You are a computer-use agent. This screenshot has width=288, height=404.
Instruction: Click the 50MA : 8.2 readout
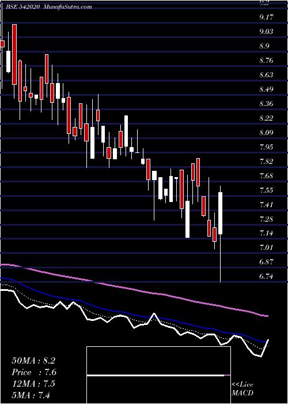(x=33, y=361)
